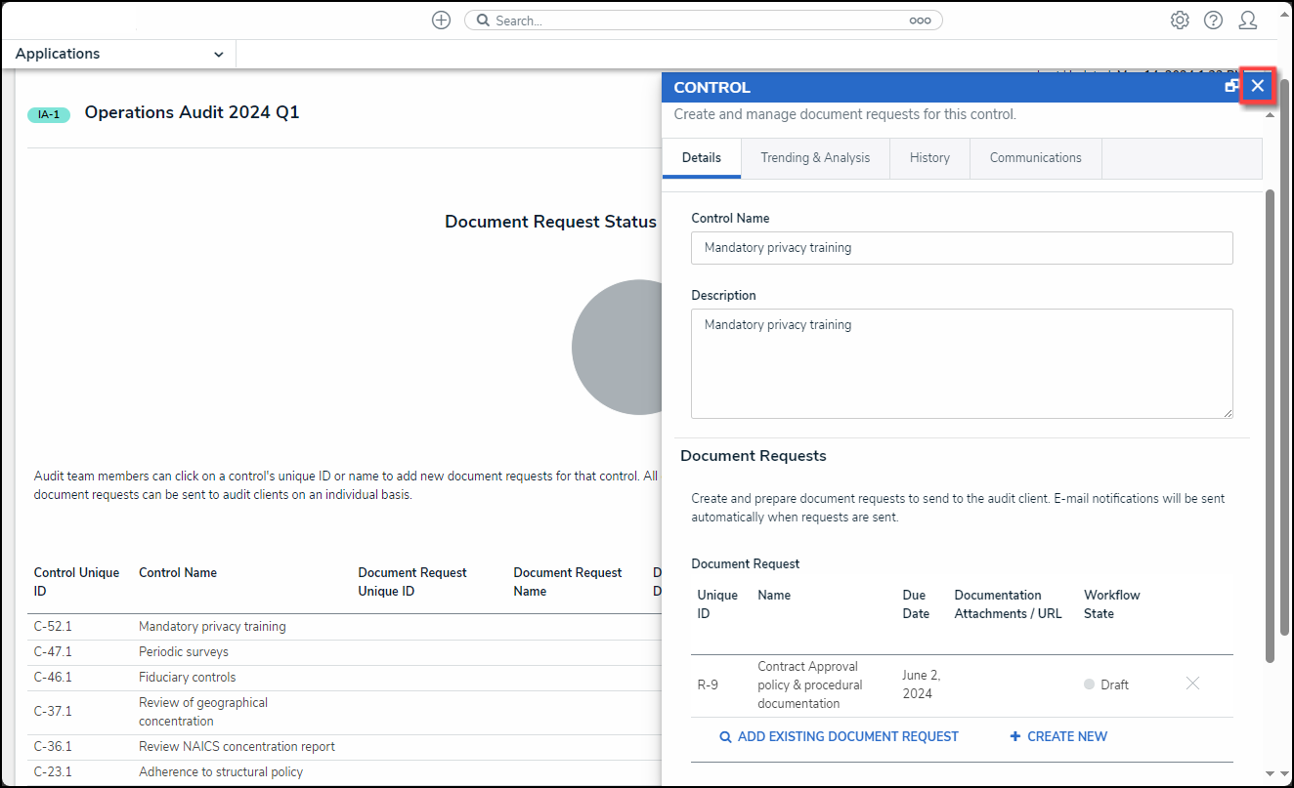Viewport: 1294px width, 788px height.
Task: Open the help question mark icon
Action: [1213, 21]
